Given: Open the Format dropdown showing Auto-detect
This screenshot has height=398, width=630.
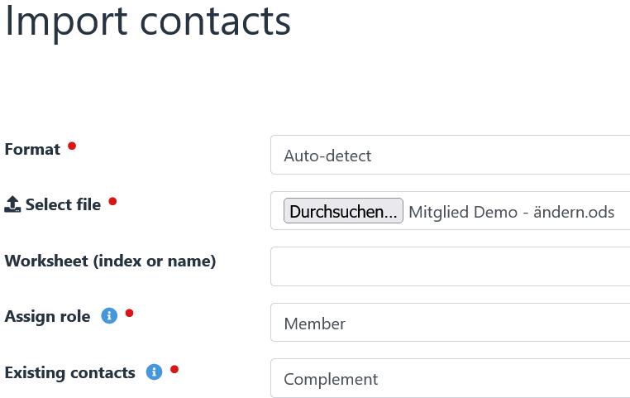Looking at the screenshot, I should point(450,156).
